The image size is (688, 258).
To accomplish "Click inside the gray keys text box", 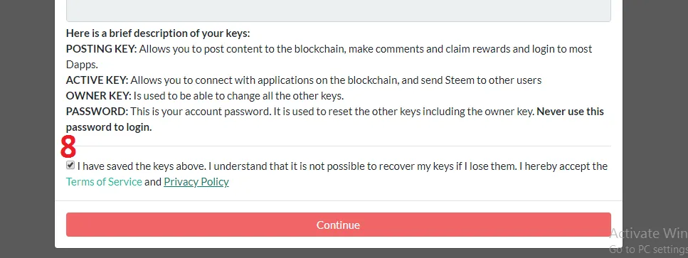I will pos(338,11).
